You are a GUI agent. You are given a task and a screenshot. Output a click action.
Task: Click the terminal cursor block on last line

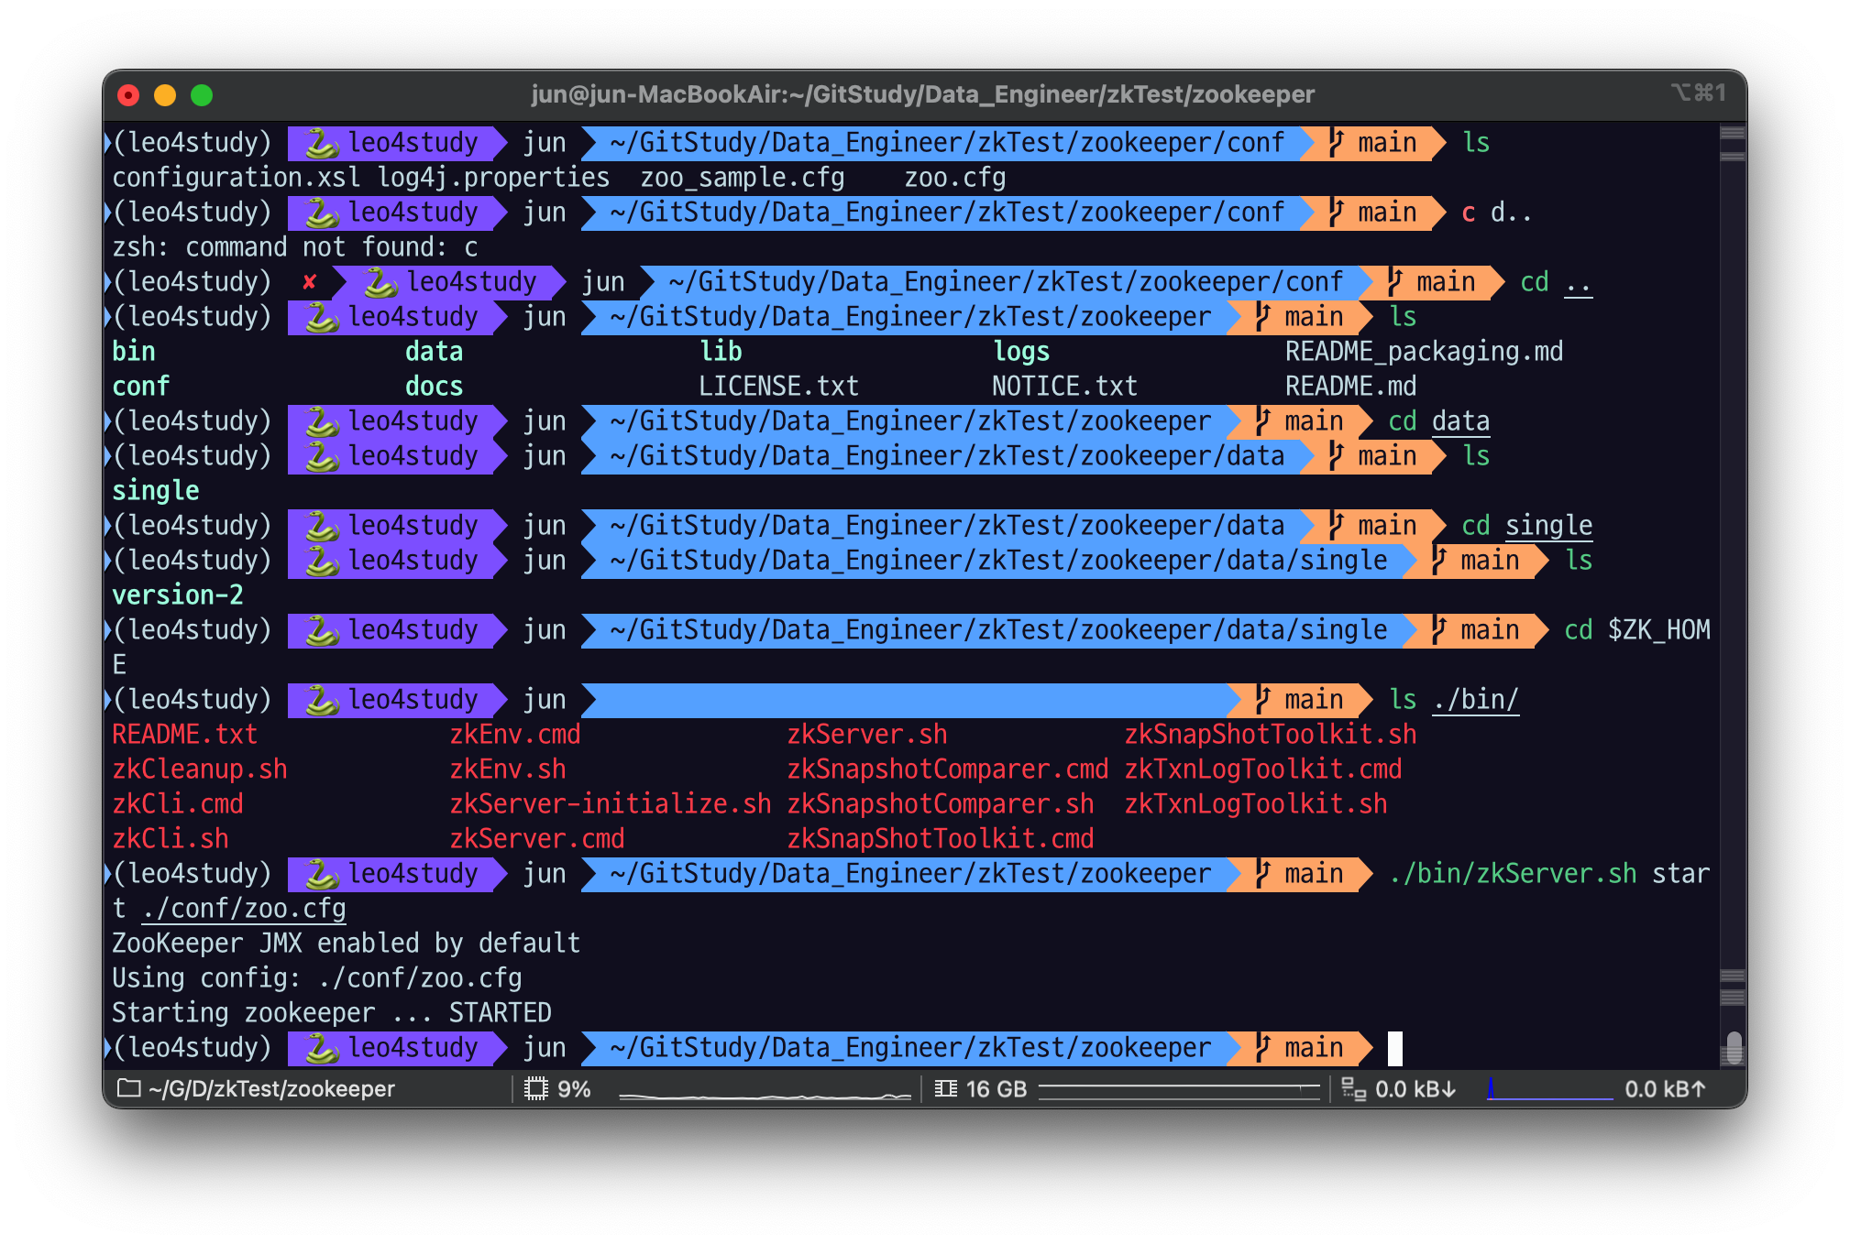(x=1394, y=1048)
